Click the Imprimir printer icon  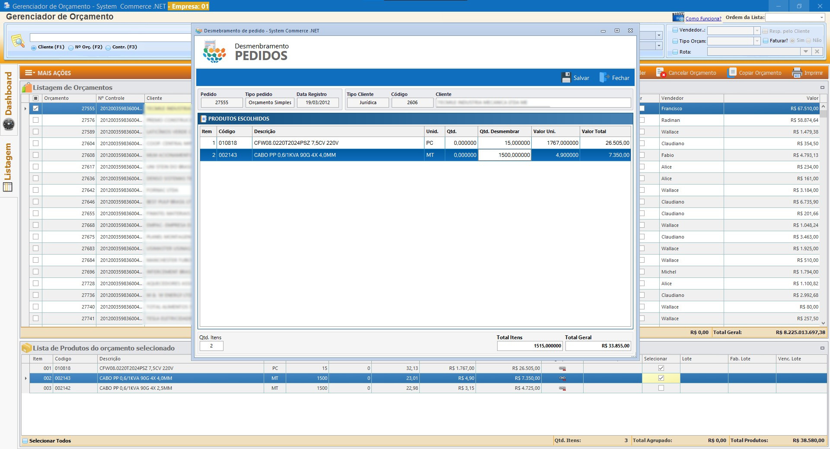point(797,73)
